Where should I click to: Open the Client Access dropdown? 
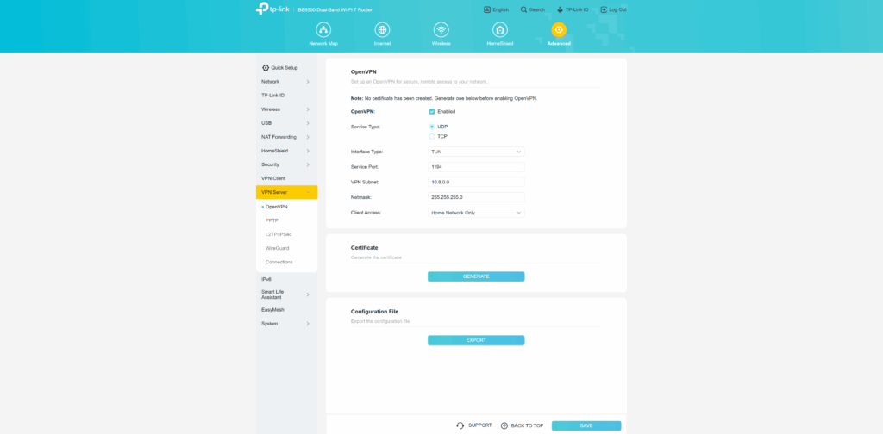pyautogui.click(x=476, y=213)
